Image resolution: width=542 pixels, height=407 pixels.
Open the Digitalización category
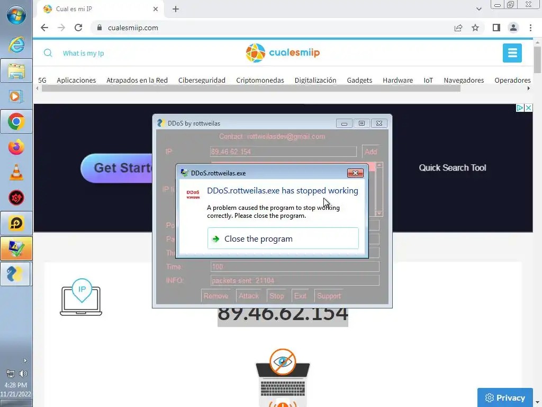pos(315,81)
